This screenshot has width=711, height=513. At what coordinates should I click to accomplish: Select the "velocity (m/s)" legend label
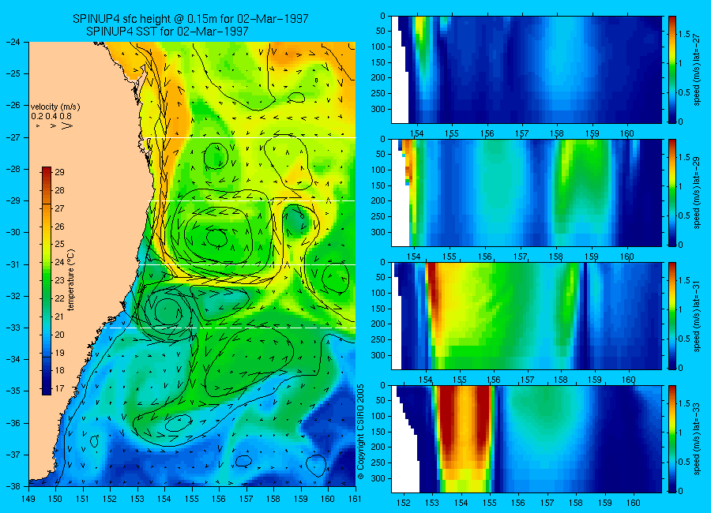(55, 107)
